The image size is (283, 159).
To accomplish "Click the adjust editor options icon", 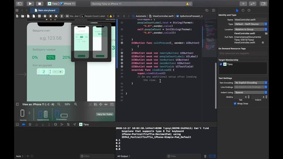I will pos(207,11).
